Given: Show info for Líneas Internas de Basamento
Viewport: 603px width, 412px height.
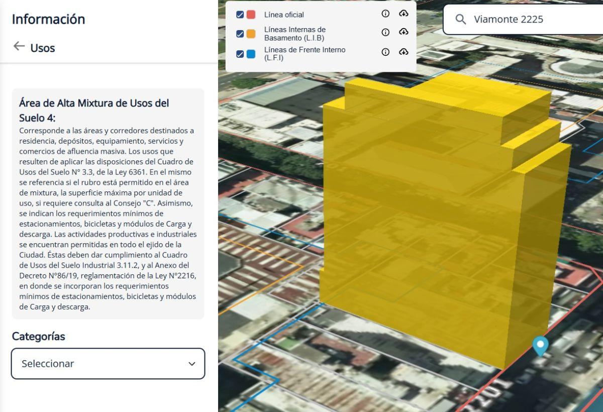Looking at the screenshot, I should tap(385, 33).
